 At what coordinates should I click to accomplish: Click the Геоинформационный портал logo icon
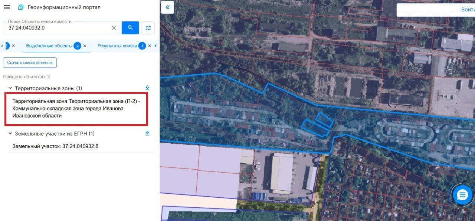[21, 7]
